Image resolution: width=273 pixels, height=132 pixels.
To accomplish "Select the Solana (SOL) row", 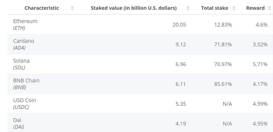I will pos(140,64).
